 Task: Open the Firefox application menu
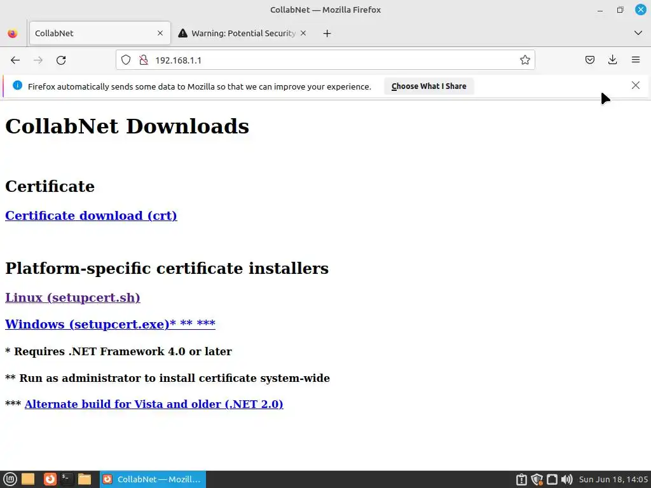(x=636, y=60)
